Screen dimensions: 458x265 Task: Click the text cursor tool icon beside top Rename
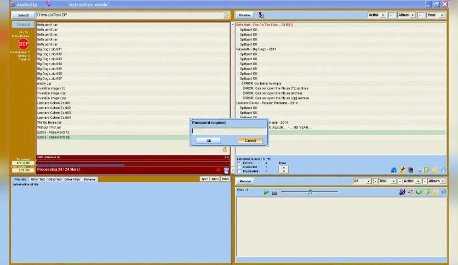[261, 15]
